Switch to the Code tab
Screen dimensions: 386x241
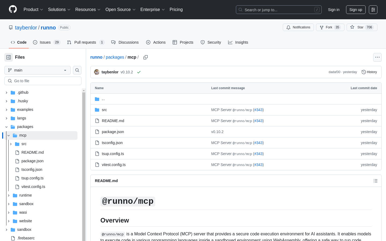[18, 42]
